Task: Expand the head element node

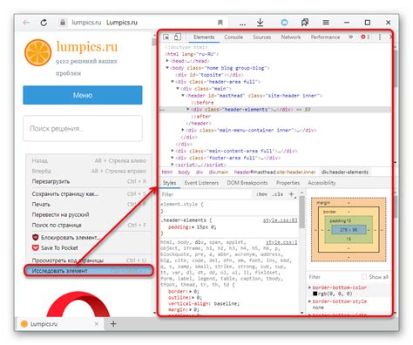Action: coord(167,61)
